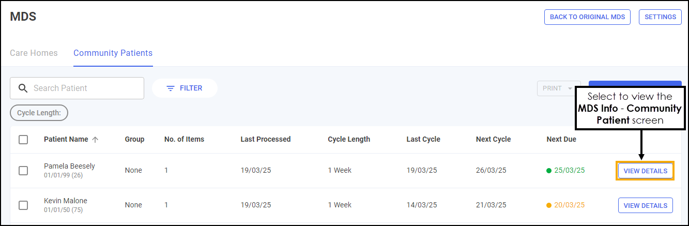This screenshot has width=689, height=226.
Task: Select the Community Patients tab
Action: coord(113,53)
